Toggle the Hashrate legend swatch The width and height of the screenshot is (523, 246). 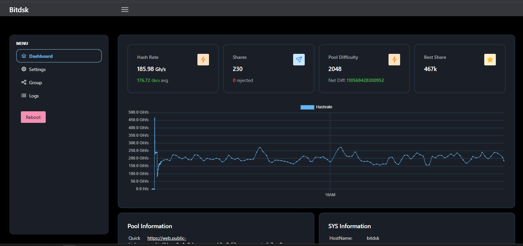307,107
